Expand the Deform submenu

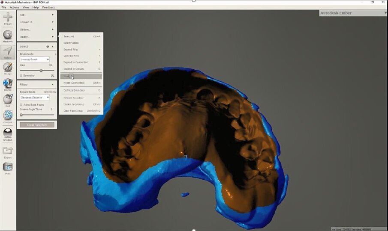click(x=37, y=30)
